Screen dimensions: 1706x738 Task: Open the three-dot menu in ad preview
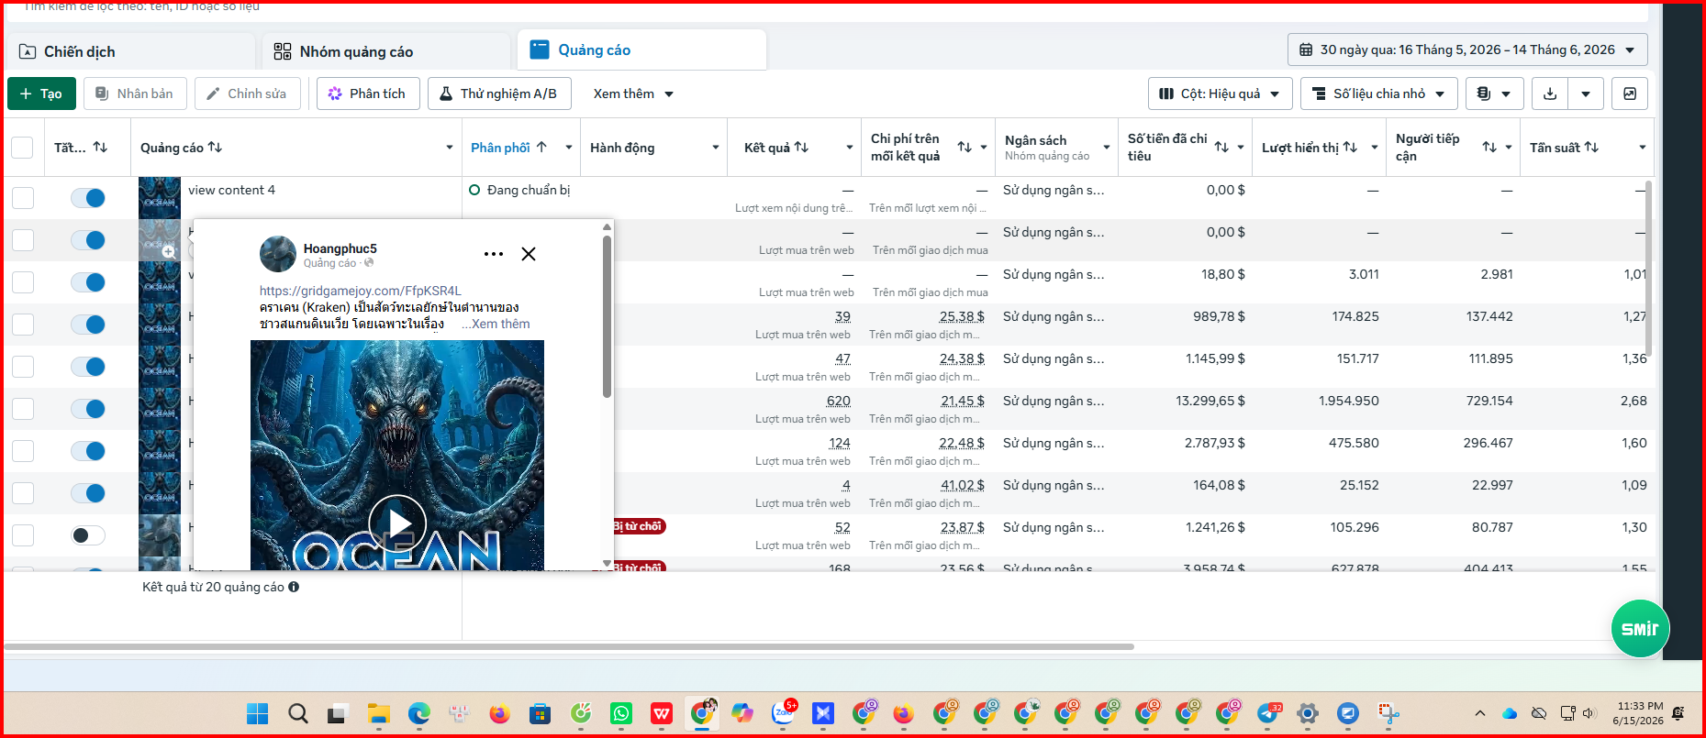tap(494, 254)
